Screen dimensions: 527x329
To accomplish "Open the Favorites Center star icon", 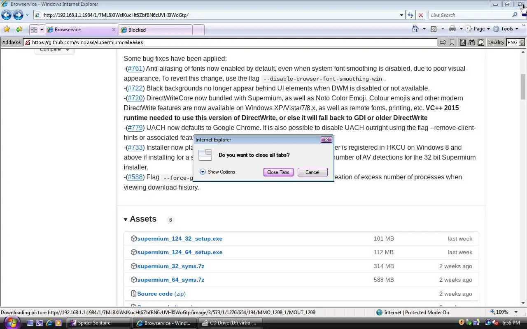I will coord(7,29).
